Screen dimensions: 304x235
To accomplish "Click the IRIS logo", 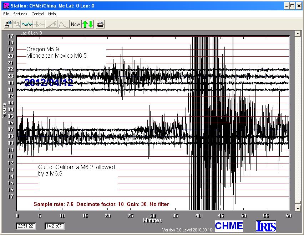I will coord(266,226).
